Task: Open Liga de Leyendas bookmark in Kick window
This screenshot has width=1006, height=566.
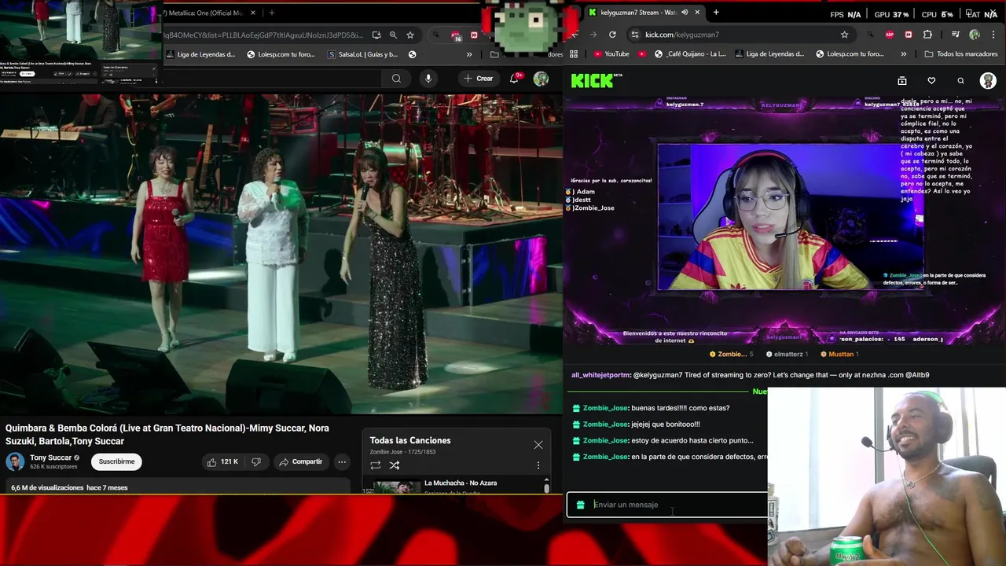Action: pyautogui.click(x=769, y=54)
